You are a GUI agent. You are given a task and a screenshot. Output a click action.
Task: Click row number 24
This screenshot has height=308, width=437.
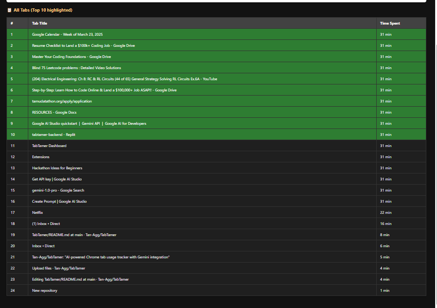tap(13, 291)
